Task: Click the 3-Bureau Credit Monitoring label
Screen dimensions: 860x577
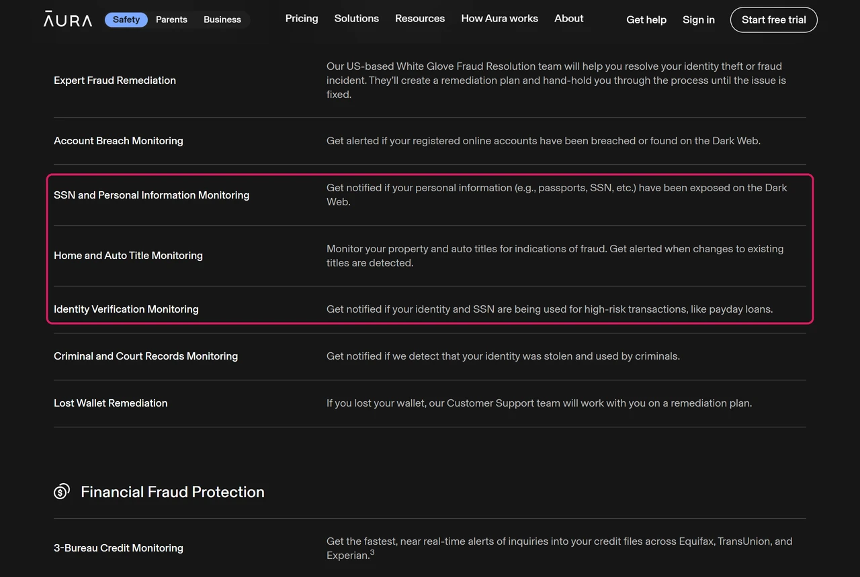Action: (x=118, y=548)
